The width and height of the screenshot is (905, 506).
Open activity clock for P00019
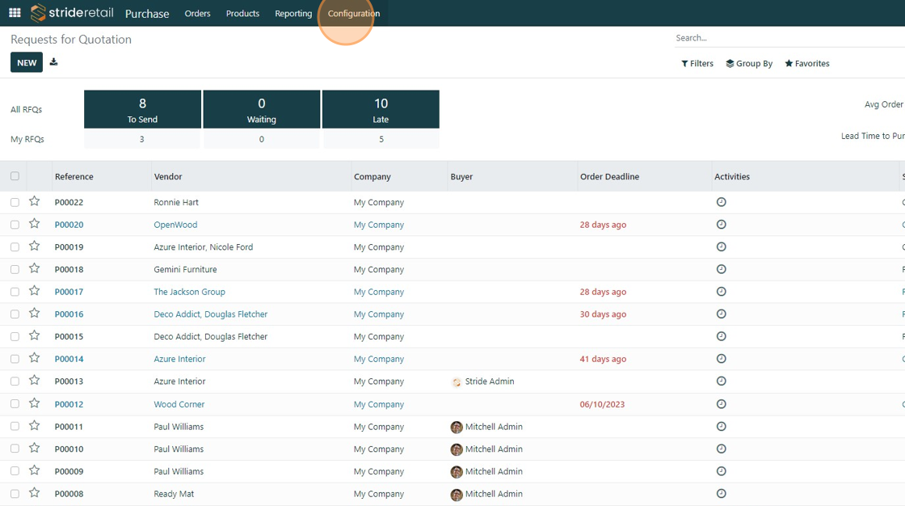(x=721, y=247)
